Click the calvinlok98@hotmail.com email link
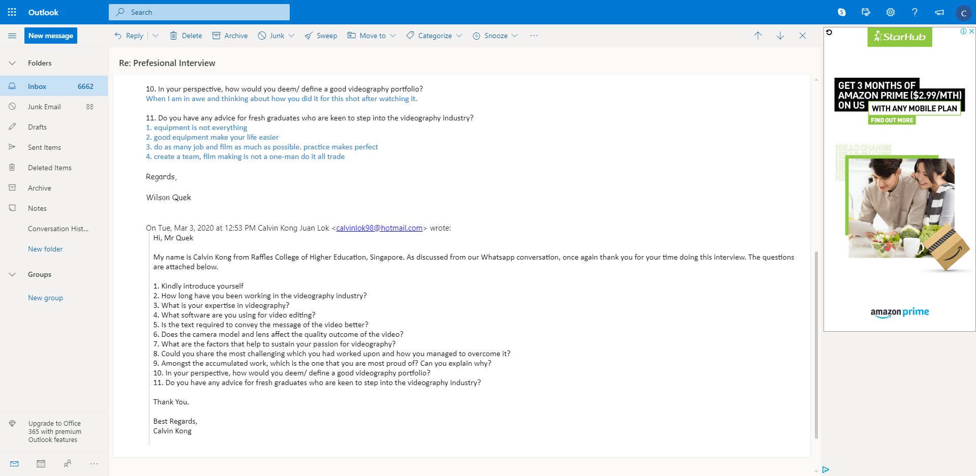 point(379,228)
